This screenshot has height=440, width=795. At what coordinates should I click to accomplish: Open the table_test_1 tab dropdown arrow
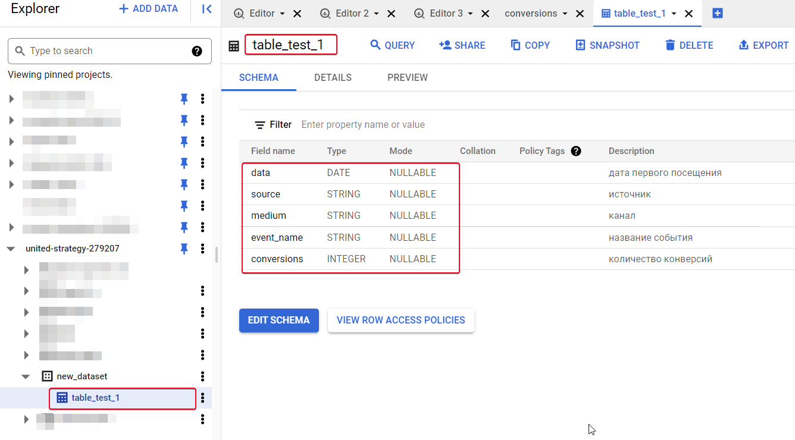click(674, 13)
